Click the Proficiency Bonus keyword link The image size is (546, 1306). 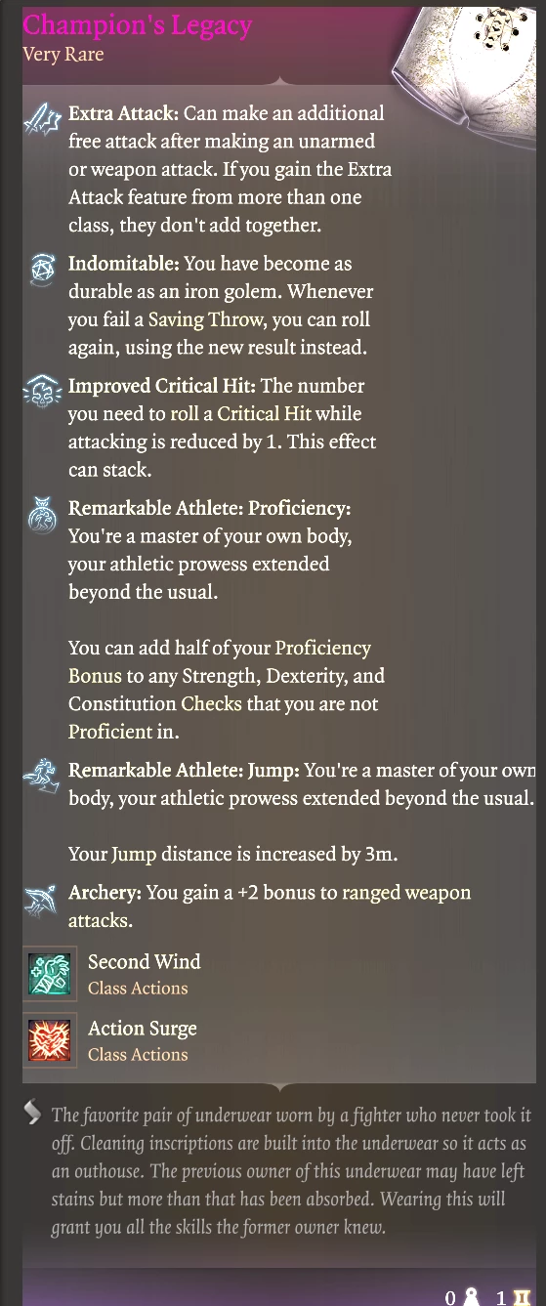pos(220,662)
